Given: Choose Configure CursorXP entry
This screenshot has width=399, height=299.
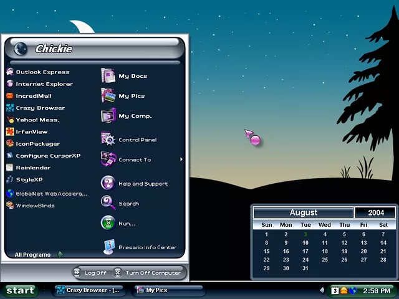Looking at the screenshot, I should tap(47, 156).
